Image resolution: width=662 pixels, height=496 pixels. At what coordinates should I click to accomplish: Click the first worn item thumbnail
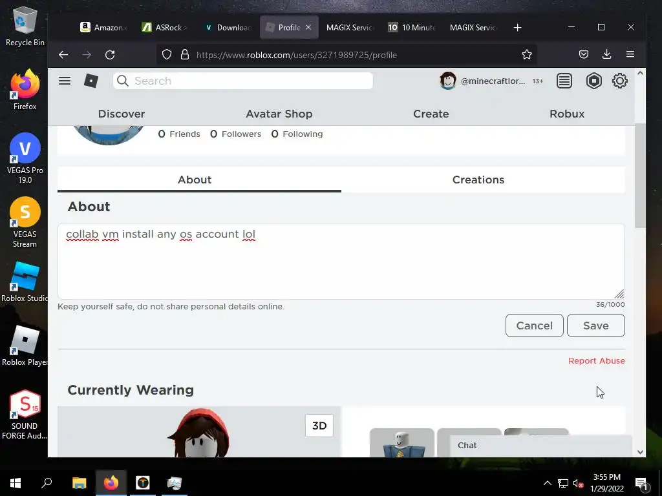click(402, 442)
